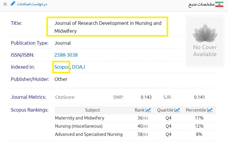
Task: Choose the Nursing (miscellaneous) subject row
Action: pos(79,126)
